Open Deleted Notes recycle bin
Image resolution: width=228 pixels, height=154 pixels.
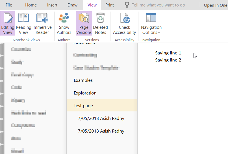click(x=100, y=23)
